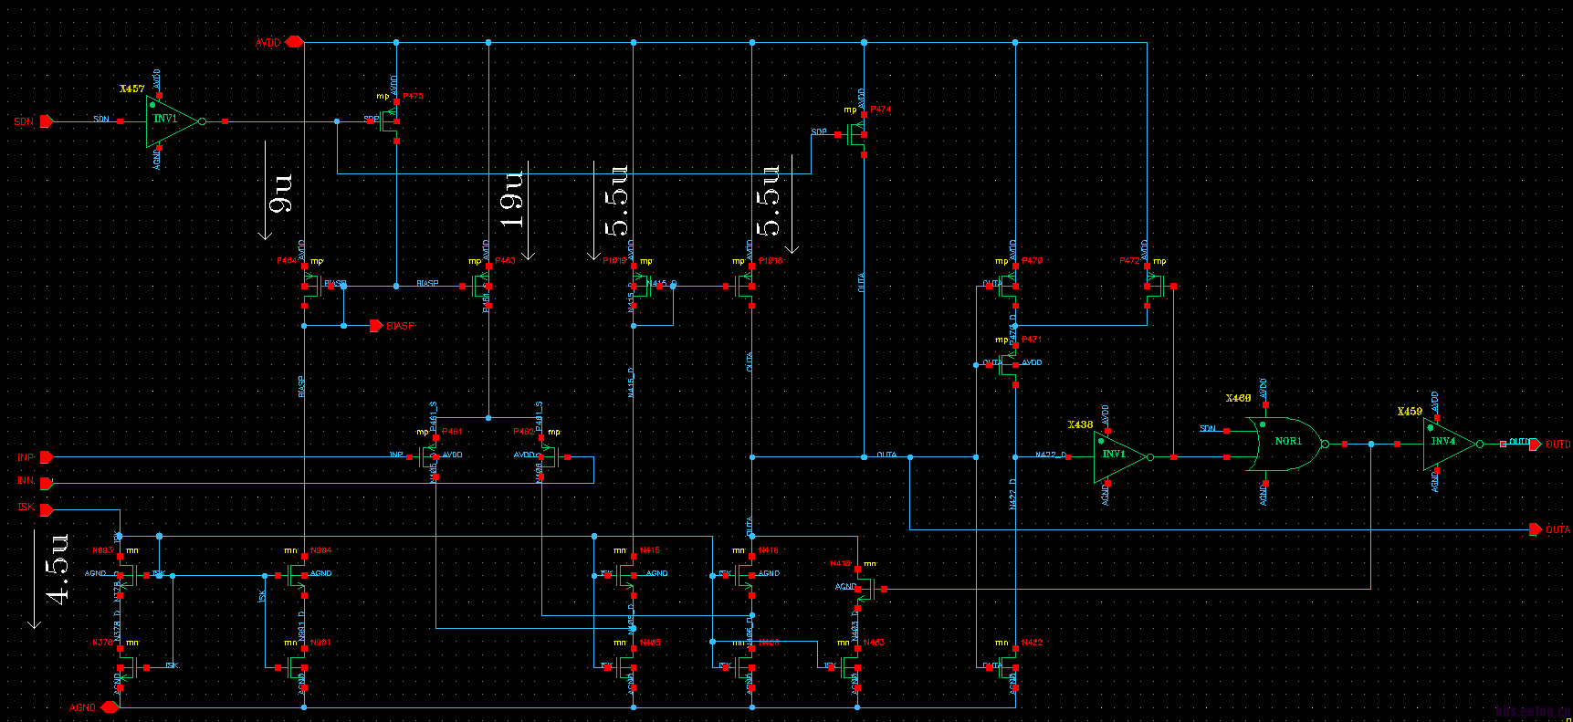
Task: Click the X460 instance name label
Action: [1238, 398]
